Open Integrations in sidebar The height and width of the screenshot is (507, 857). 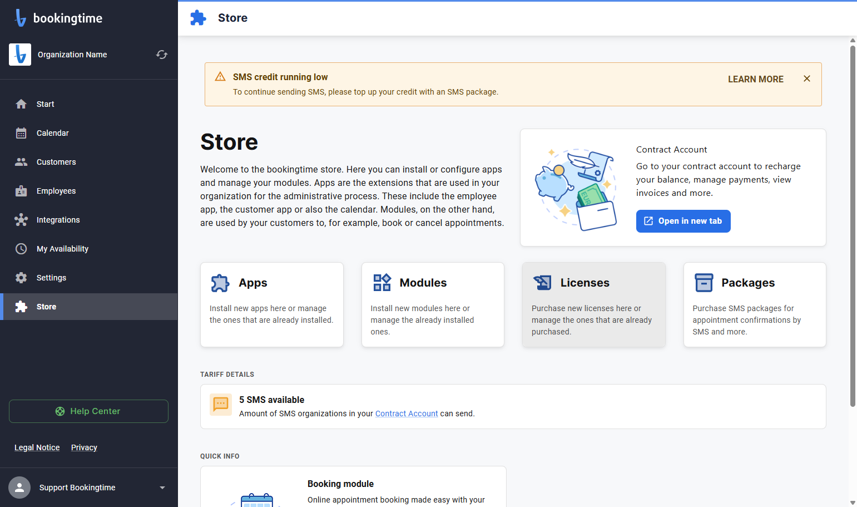[x=89, y=220]
